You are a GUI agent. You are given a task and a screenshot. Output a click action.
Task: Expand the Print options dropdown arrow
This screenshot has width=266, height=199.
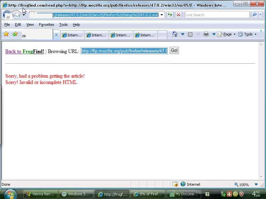click(x=214, y=34)
